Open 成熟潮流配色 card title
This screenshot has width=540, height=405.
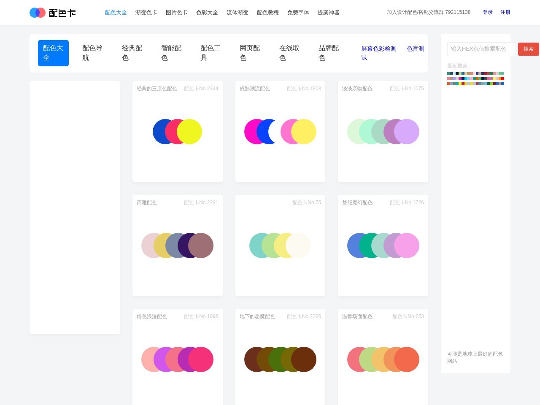(x=255, y=89)
